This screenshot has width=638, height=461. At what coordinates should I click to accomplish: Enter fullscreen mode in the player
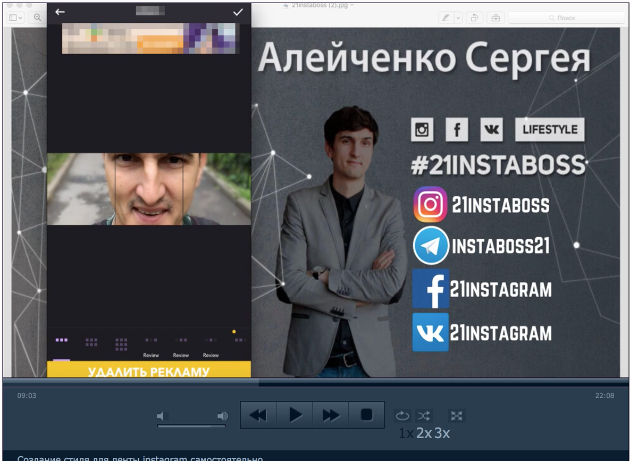click(457, 416)
